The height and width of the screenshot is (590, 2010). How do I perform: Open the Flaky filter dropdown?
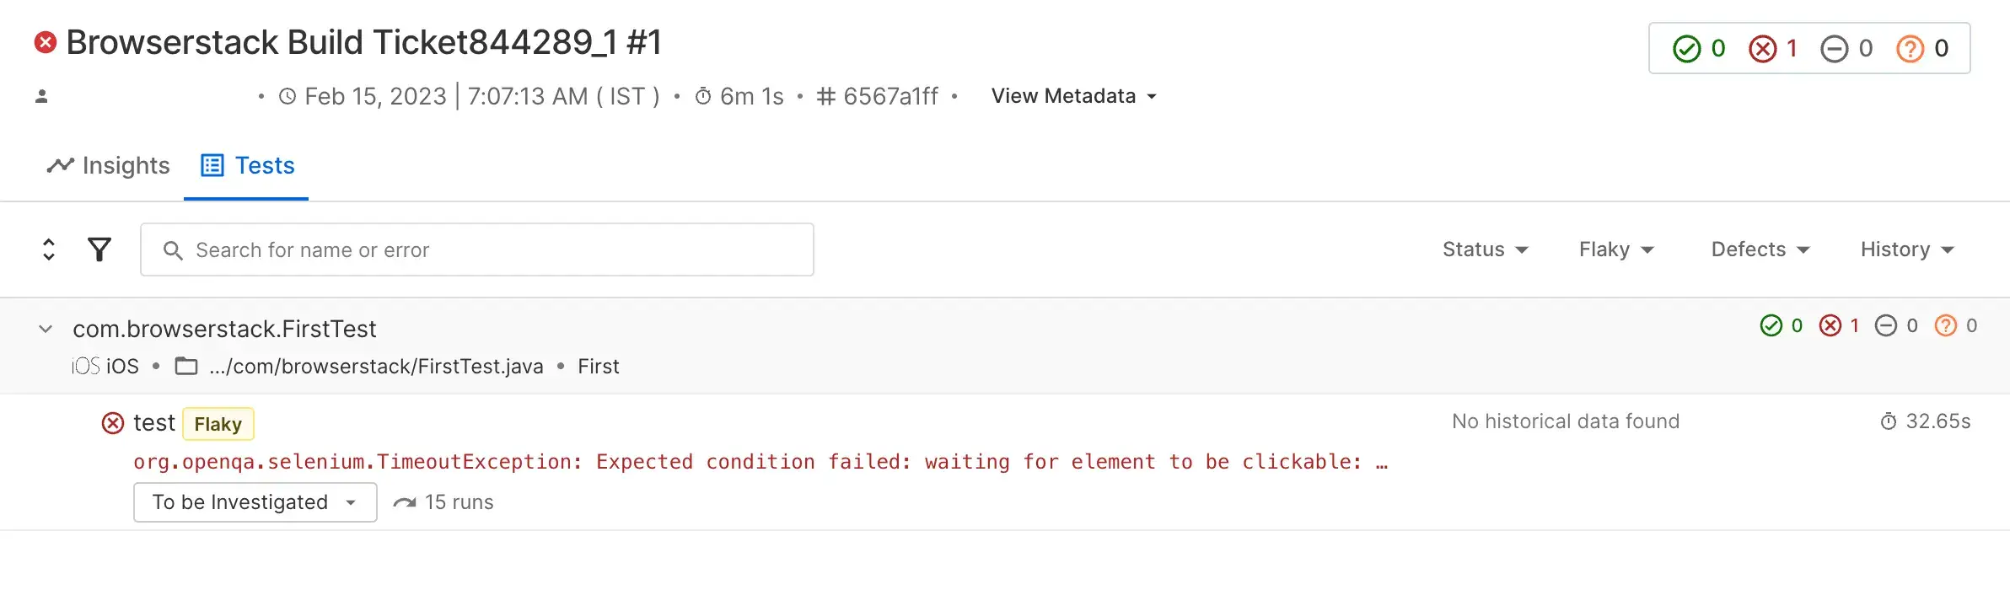coord(1616,249)
